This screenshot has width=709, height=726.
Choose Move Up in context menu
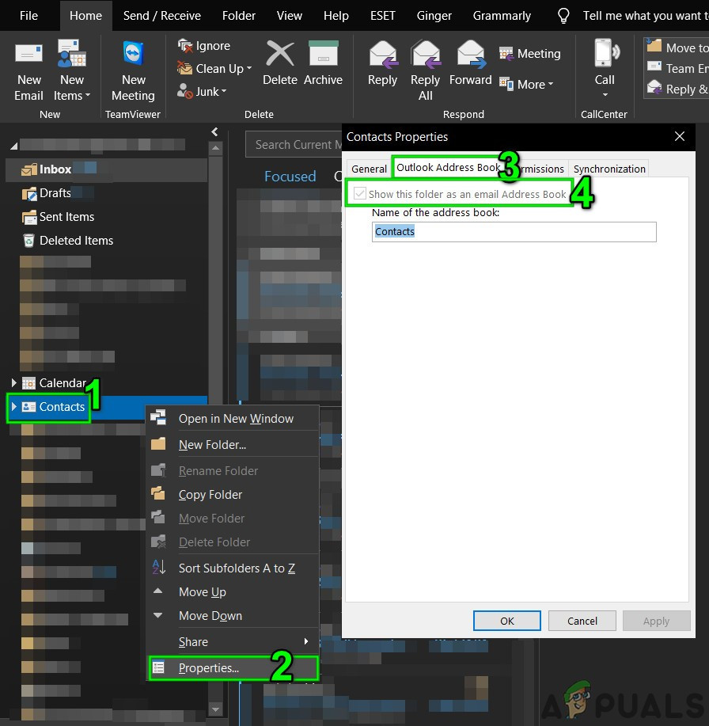(x=233, y=591)
